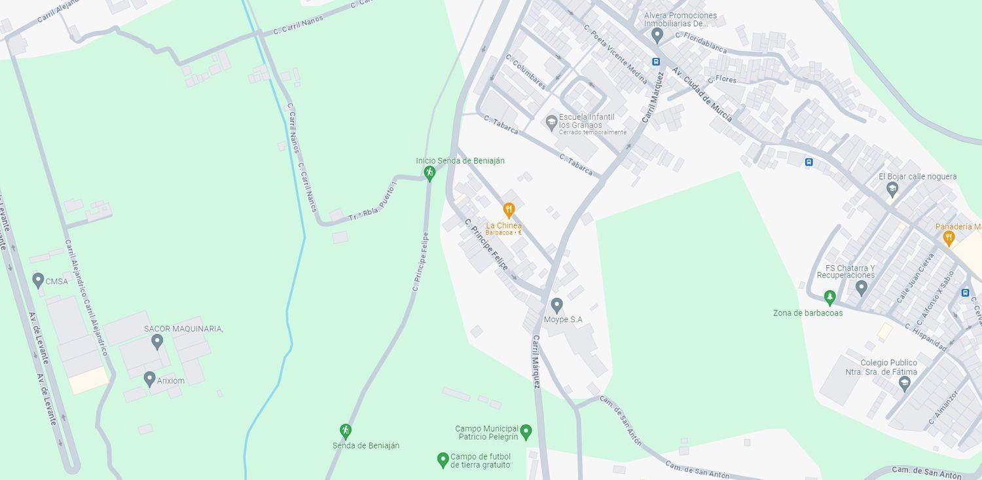The height and width of the screenshot is (480, 982).
Task: Click the bus stop icon on Av. Ciudad de Murcia
Action: [x=809, y=162]
